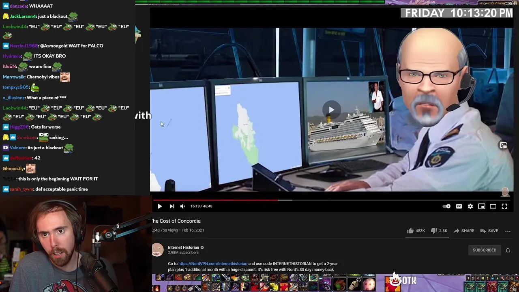This screenshot has width=519, height=292.
Task: Click the purple creature icon in the game bar
Action: pos(324,284)
